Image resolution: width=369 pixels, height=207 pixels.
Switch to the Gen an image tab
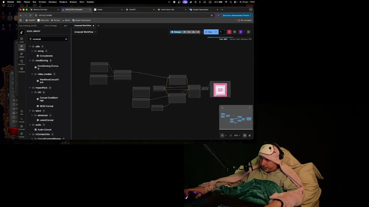click(51, 26)
